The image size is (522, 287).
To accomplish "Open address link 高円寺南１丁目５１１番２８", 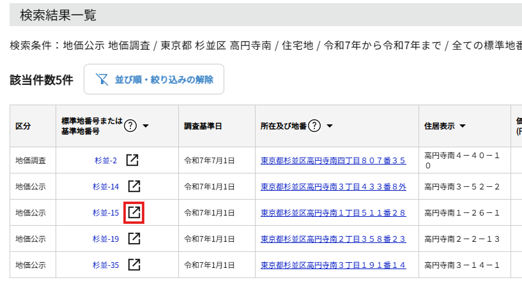I will [333, 213].
